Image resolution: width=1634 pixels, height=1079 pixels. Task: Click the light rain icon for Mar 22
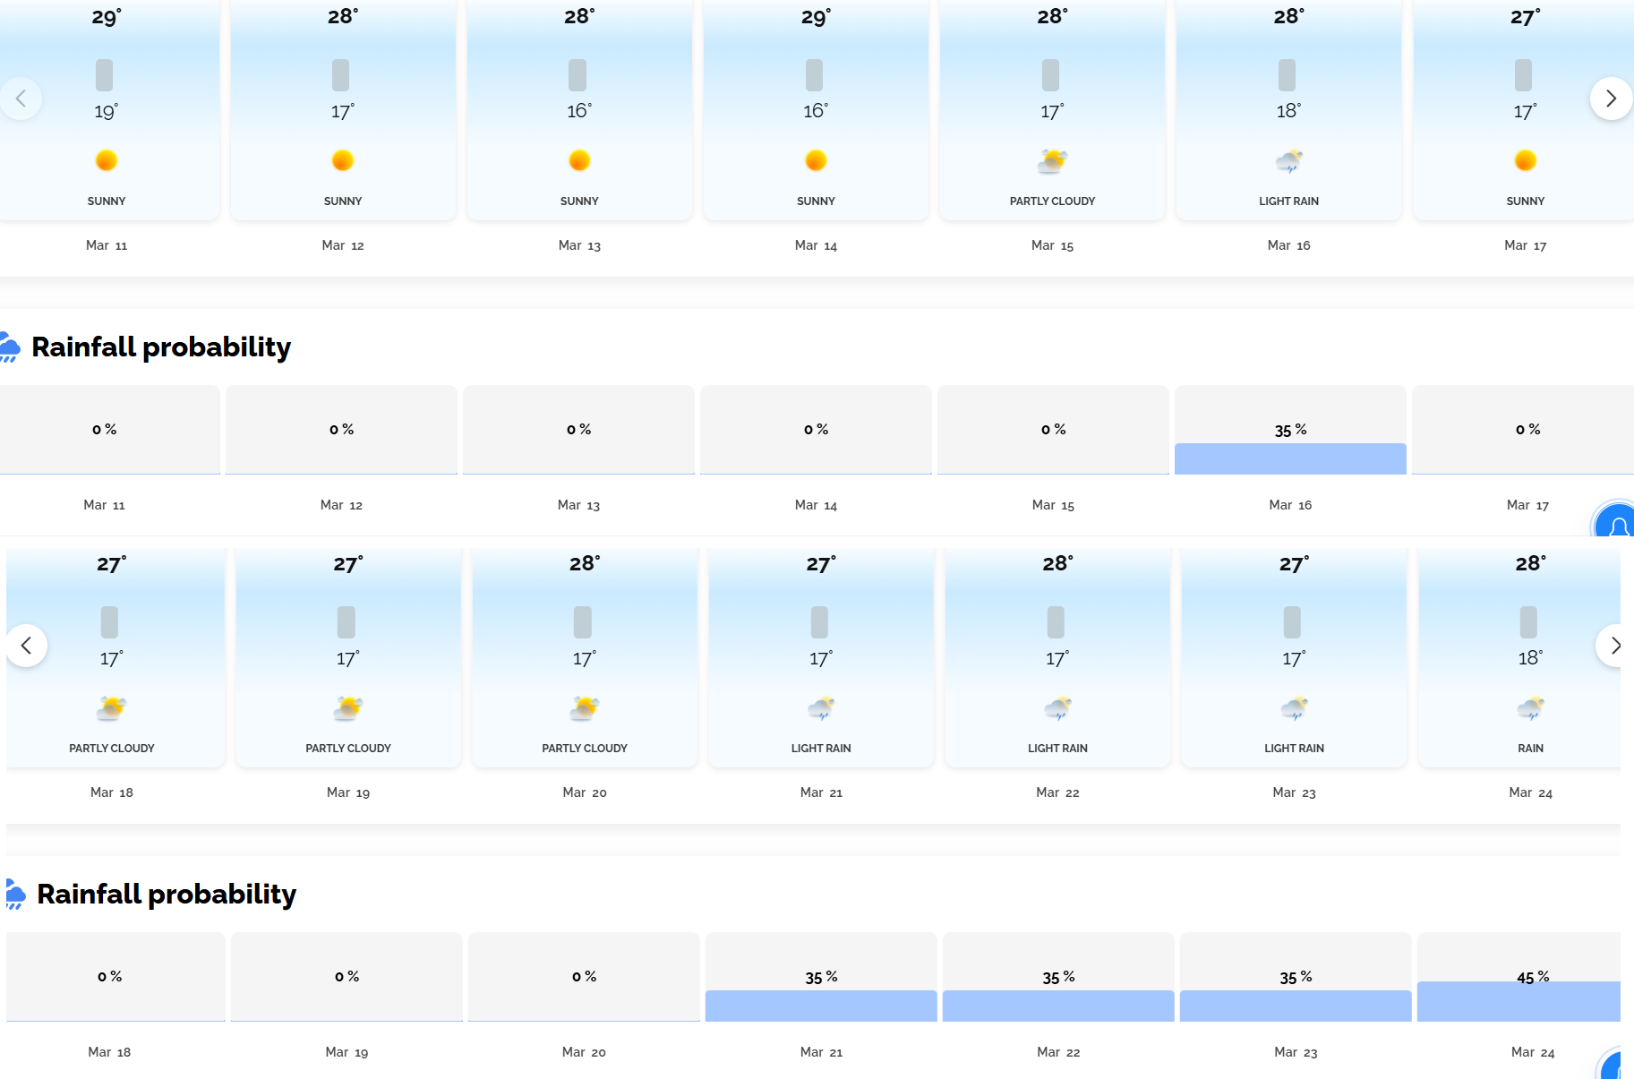(1057, 708)
